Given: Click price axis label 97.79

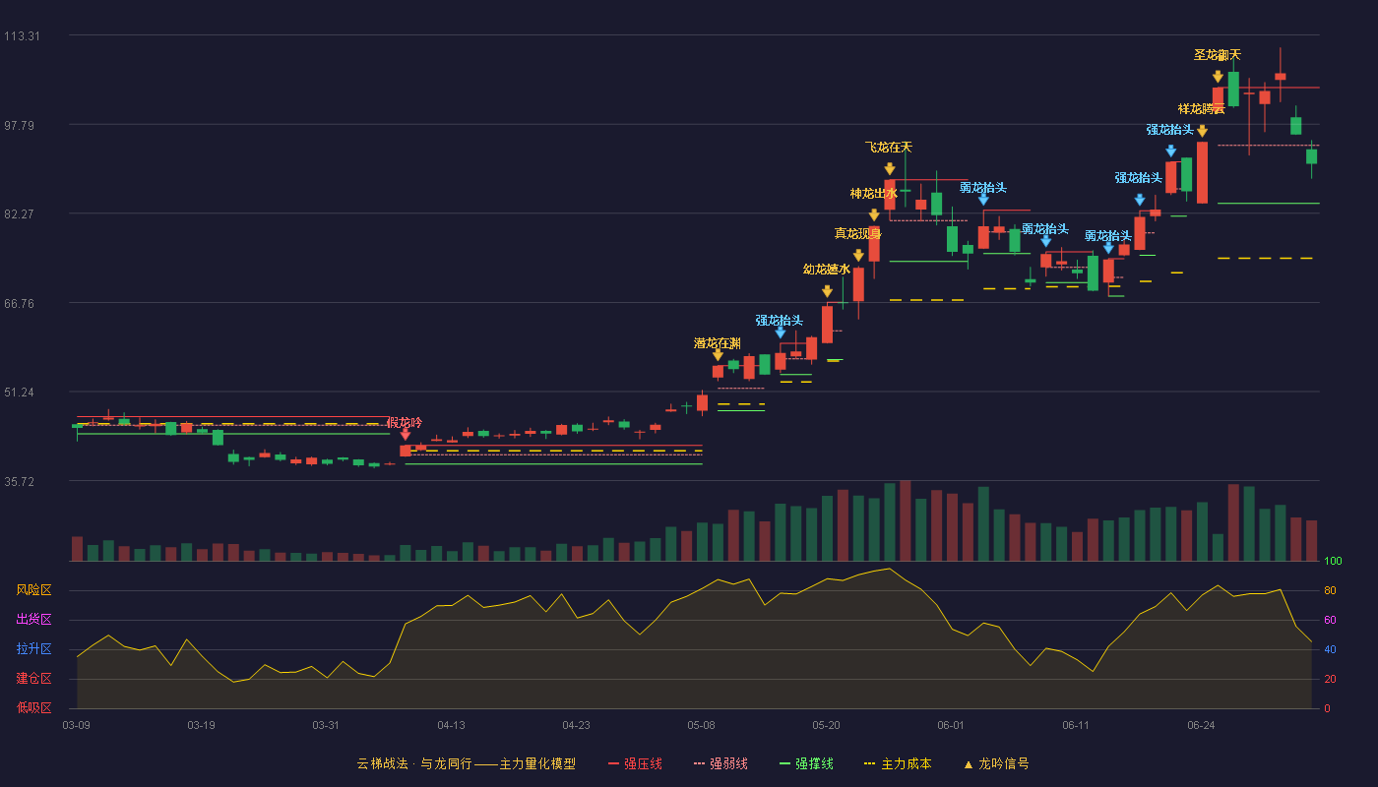Looking at the screenshot, I should click(22, 125).
